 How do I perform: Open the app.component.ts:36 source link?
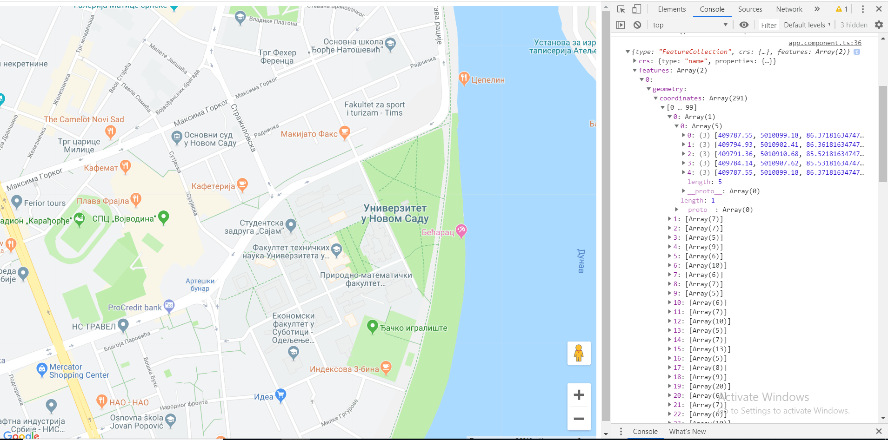(825, 43)
